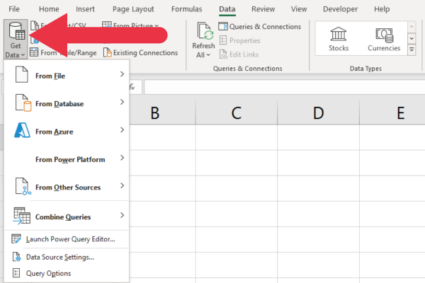425x283 pixels.
Task: Click the Properties button label
Action: coord(245,40)
